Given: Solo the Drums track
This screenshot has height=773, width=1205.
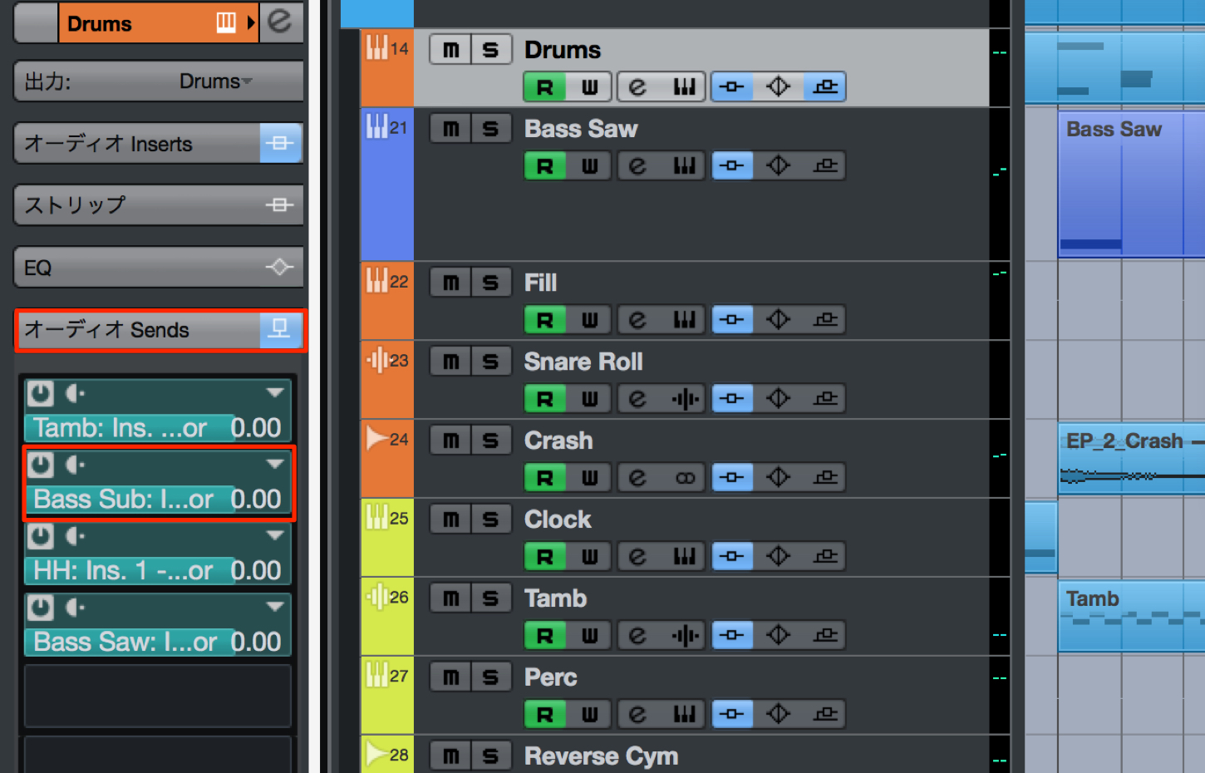Looking at the screenshot, I should (491, 50).
